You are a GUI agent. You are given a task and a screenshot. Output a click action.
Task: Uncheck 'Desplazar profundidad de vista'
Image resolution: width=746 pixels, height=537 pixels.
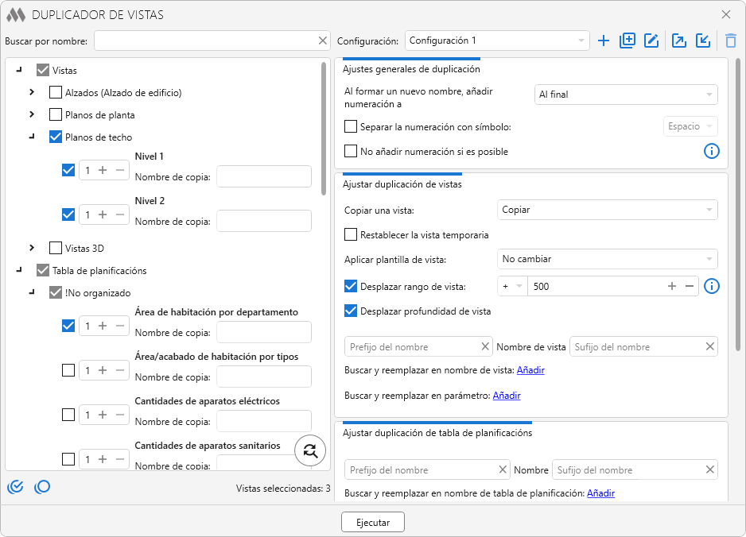point(351,311)
